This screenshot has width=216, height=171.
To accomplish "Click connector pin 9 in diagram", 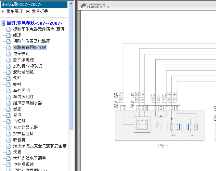I will [177, 108].
